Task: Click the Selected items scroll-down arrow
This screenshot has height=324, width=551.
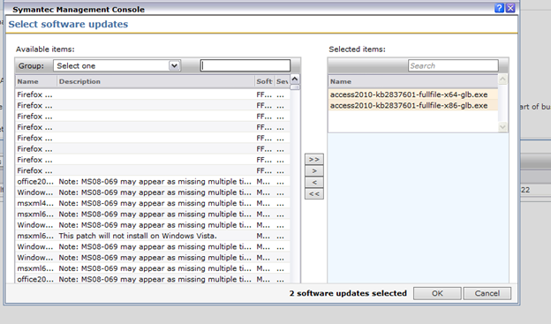Action: coord(502,127)
